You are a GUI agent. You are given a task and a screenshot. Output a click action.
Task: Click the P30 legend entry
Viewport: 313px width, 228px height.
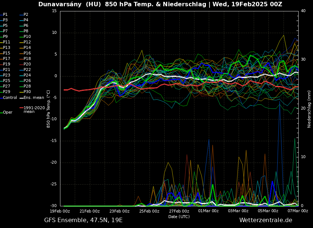(x=27, y=92)
